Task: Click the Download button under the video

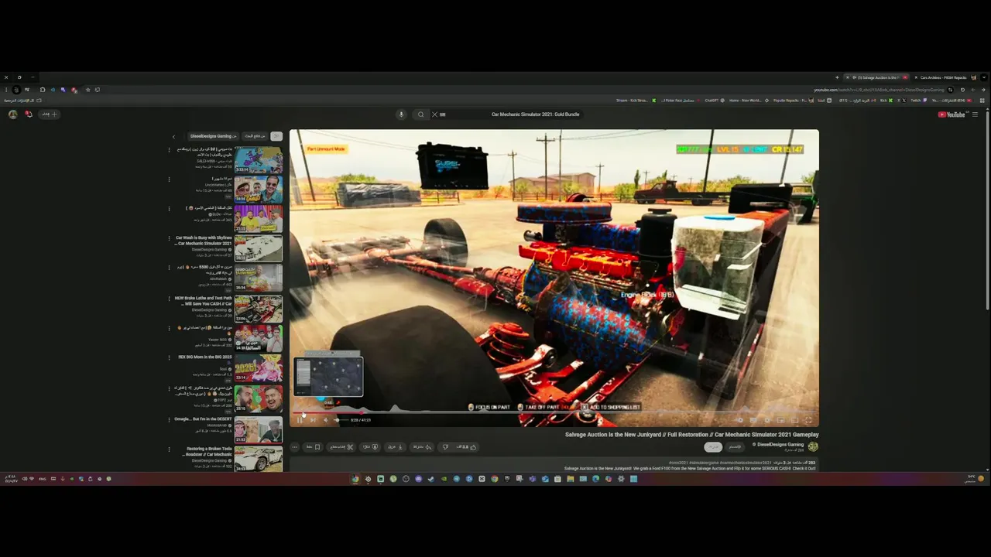Action: [396, 446]
